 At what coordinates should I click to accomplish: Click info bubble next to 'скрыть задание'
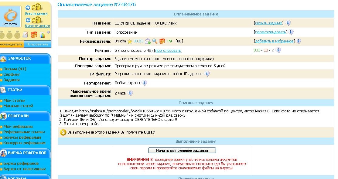pyautogui.click(x=288, y=23)
